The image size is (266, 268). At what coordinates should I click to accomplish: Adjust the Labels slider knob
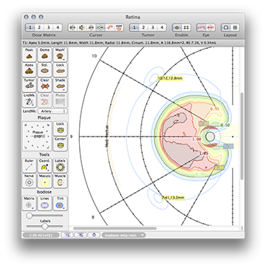(x=44, y=226)
